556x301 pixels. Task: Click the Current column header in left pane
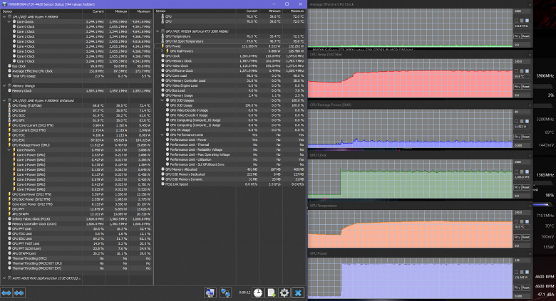[98, 12]
